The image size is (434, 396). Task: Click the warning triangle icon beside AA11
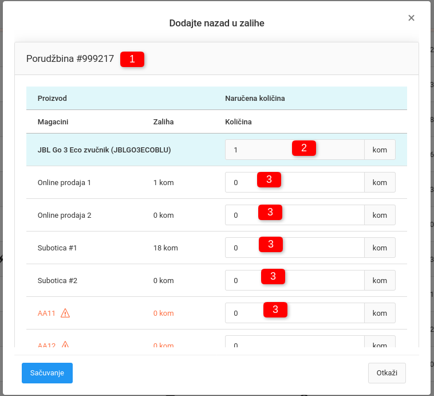point(65,313)
